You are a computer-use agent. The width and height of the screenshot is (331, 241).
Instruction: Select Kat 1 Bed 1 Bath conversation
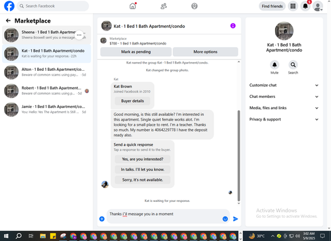pyautogui.click(x=46, y=54)
